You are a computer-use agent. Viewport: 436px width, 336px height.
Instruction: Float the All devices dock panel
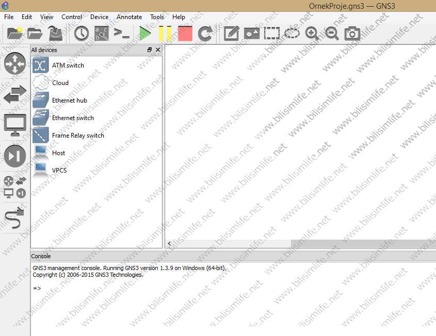[150, 50]
